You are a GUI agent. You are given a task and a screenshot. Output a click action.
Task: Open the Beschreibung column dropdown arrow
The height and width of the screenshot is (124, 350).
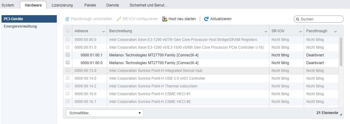click(266, 32)
